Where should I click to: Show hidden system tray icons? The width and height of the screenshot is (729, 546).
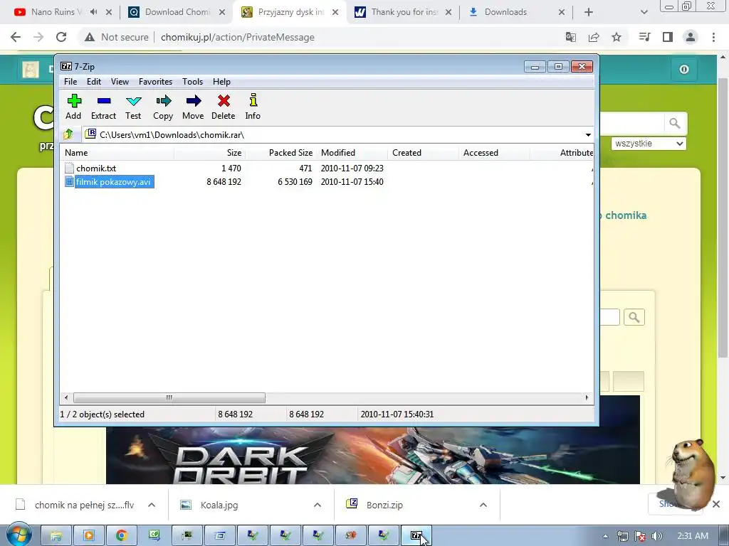click(x=605, y=536)
